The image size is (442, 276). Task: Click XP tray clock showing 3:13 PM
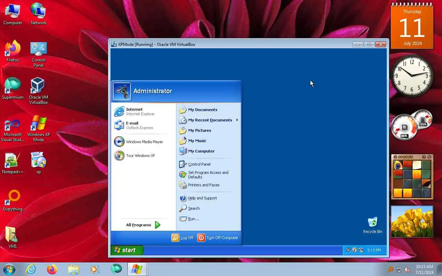tap(374, 250)
